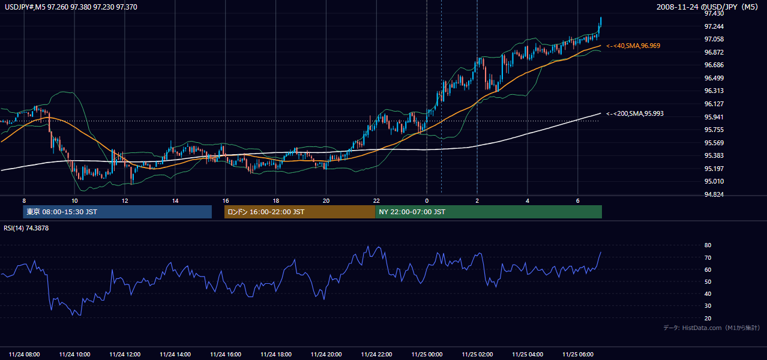
Task: Select the 東京 08:00-15:30 JST session bar
Action: [x=118, y=212]
